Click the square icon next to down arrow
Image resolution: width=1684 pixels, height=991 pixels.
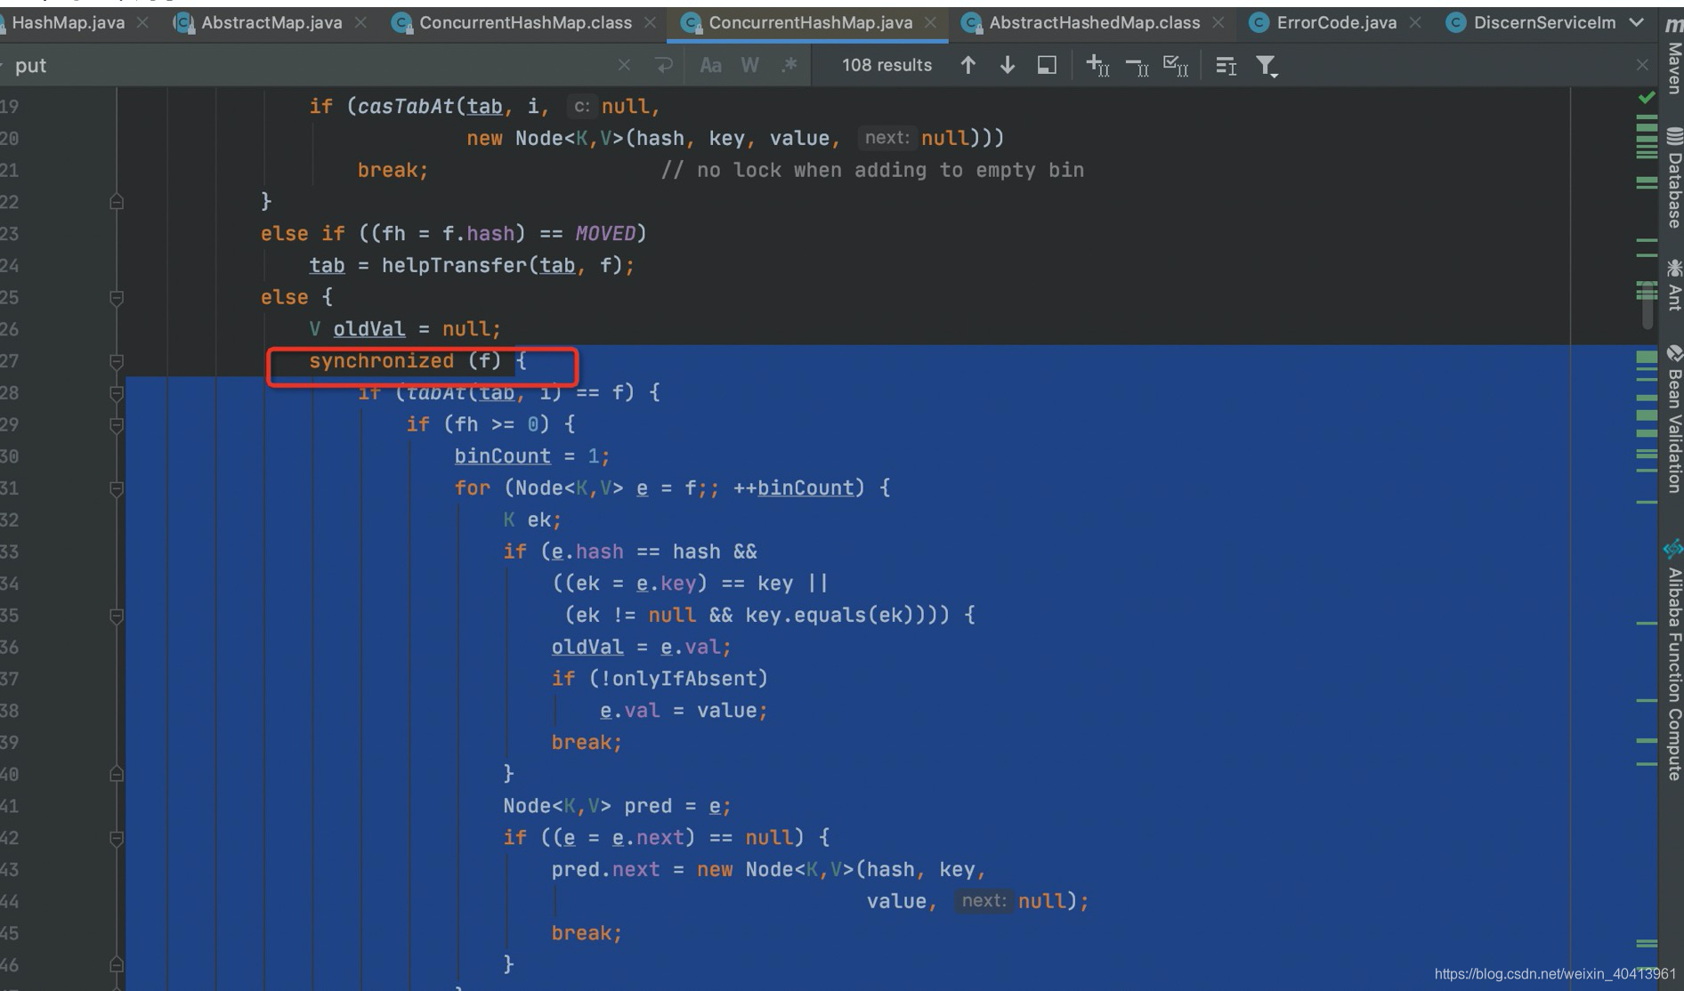click(x=1047, y=65)
